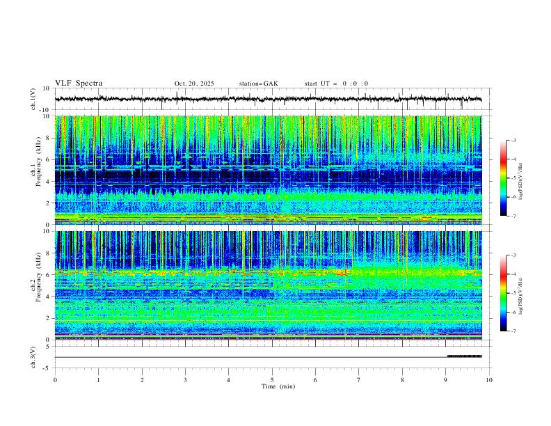Click inside the ch.2 spectrogram panel
This screenshot has width=551, height=426.
point(268,285)
